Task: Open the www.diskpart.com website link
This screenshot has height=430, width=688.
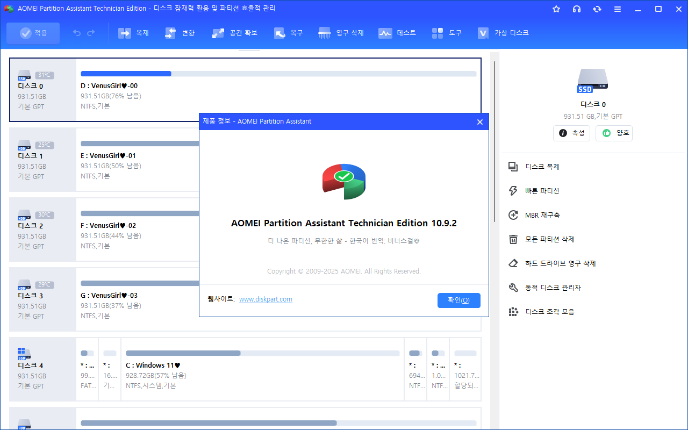Action: [266, 299]
